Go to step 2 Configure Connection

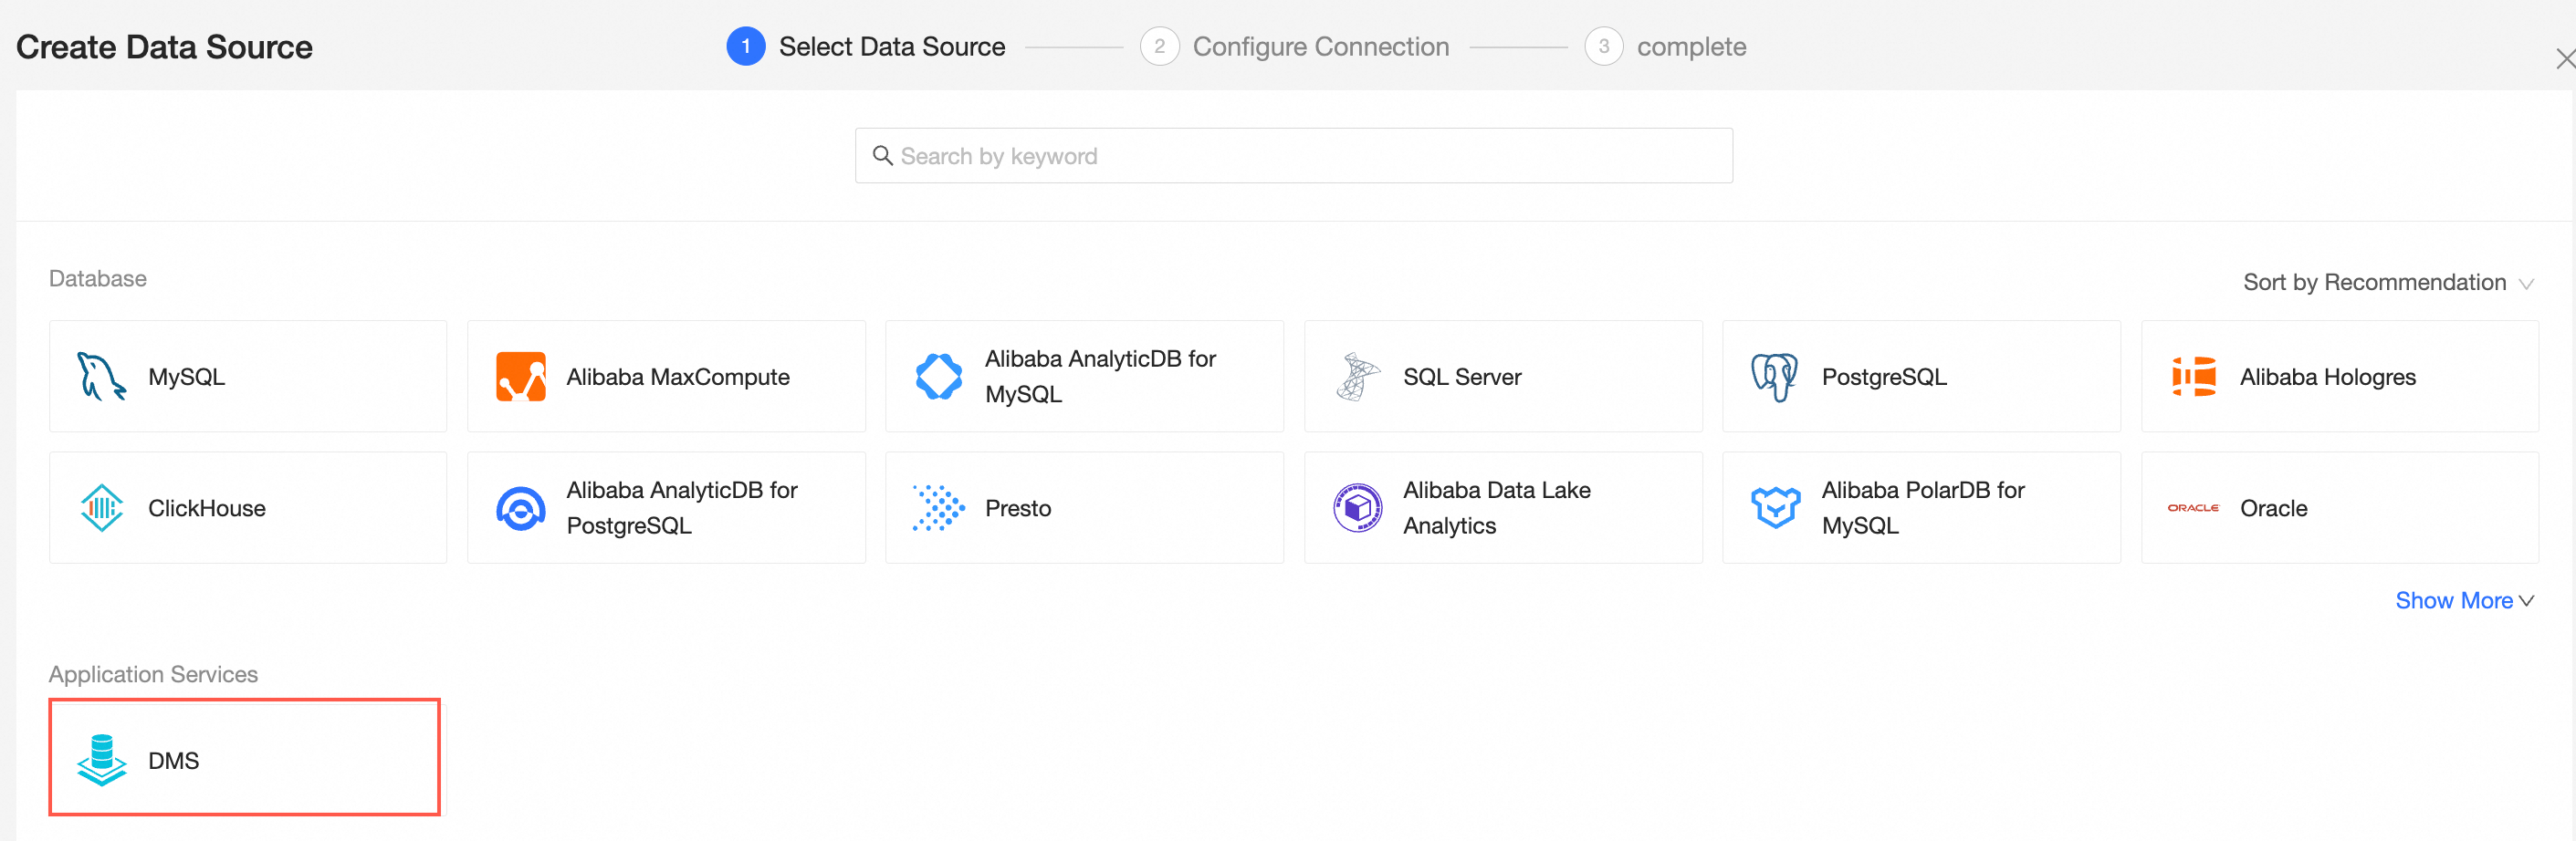click(1294, 47)
